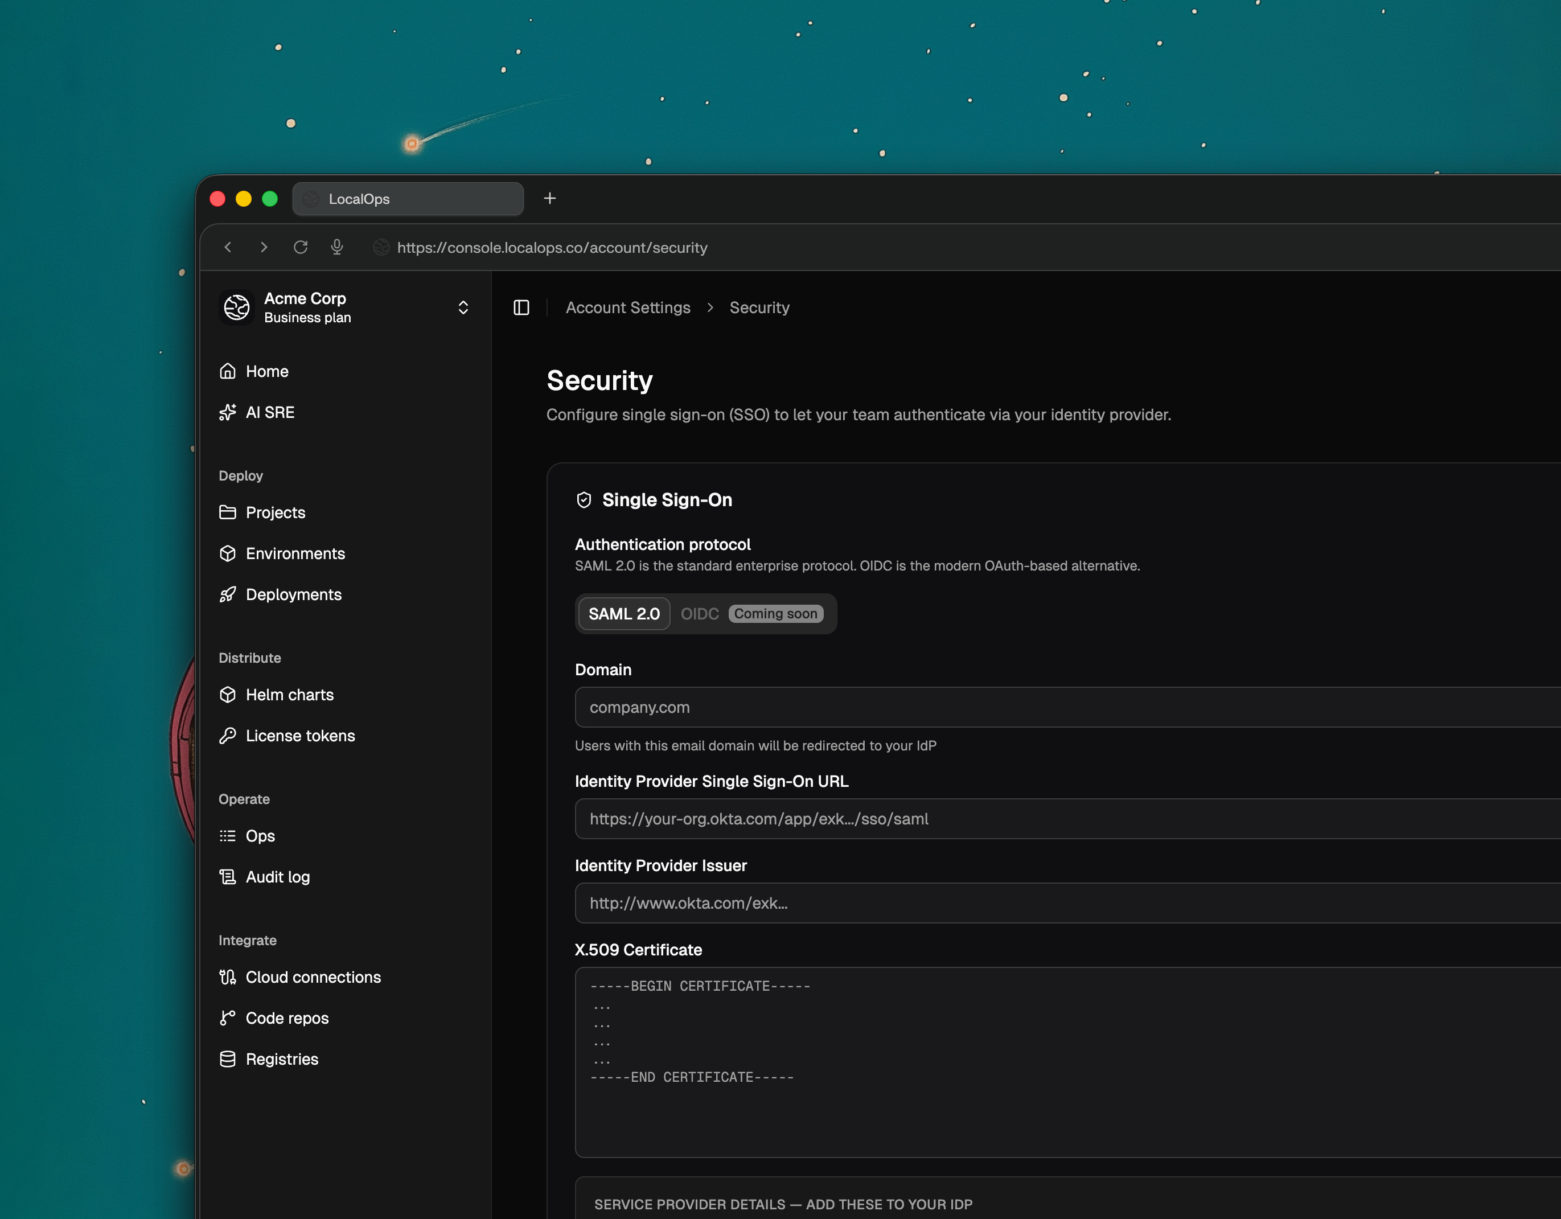Screen dimensions: 1561x1219
Task: Open the LocalOps browser tab
Action: coord(408,199)
